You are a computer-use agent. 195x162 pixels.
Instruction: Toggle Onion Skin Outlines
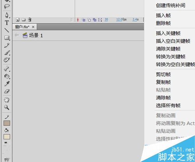pyautogui.click(x=89, y=20)
